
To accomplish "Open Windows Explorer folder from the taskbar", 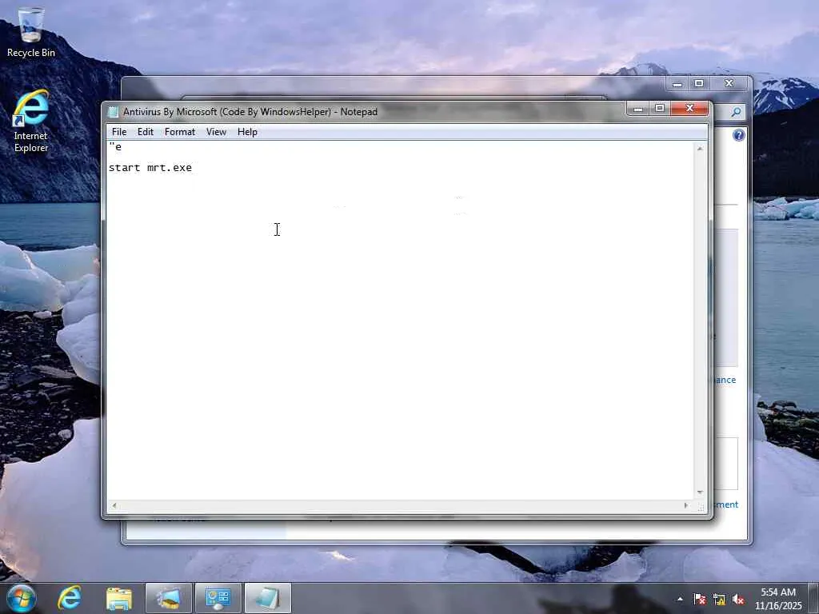I will [x=119, y=598].
